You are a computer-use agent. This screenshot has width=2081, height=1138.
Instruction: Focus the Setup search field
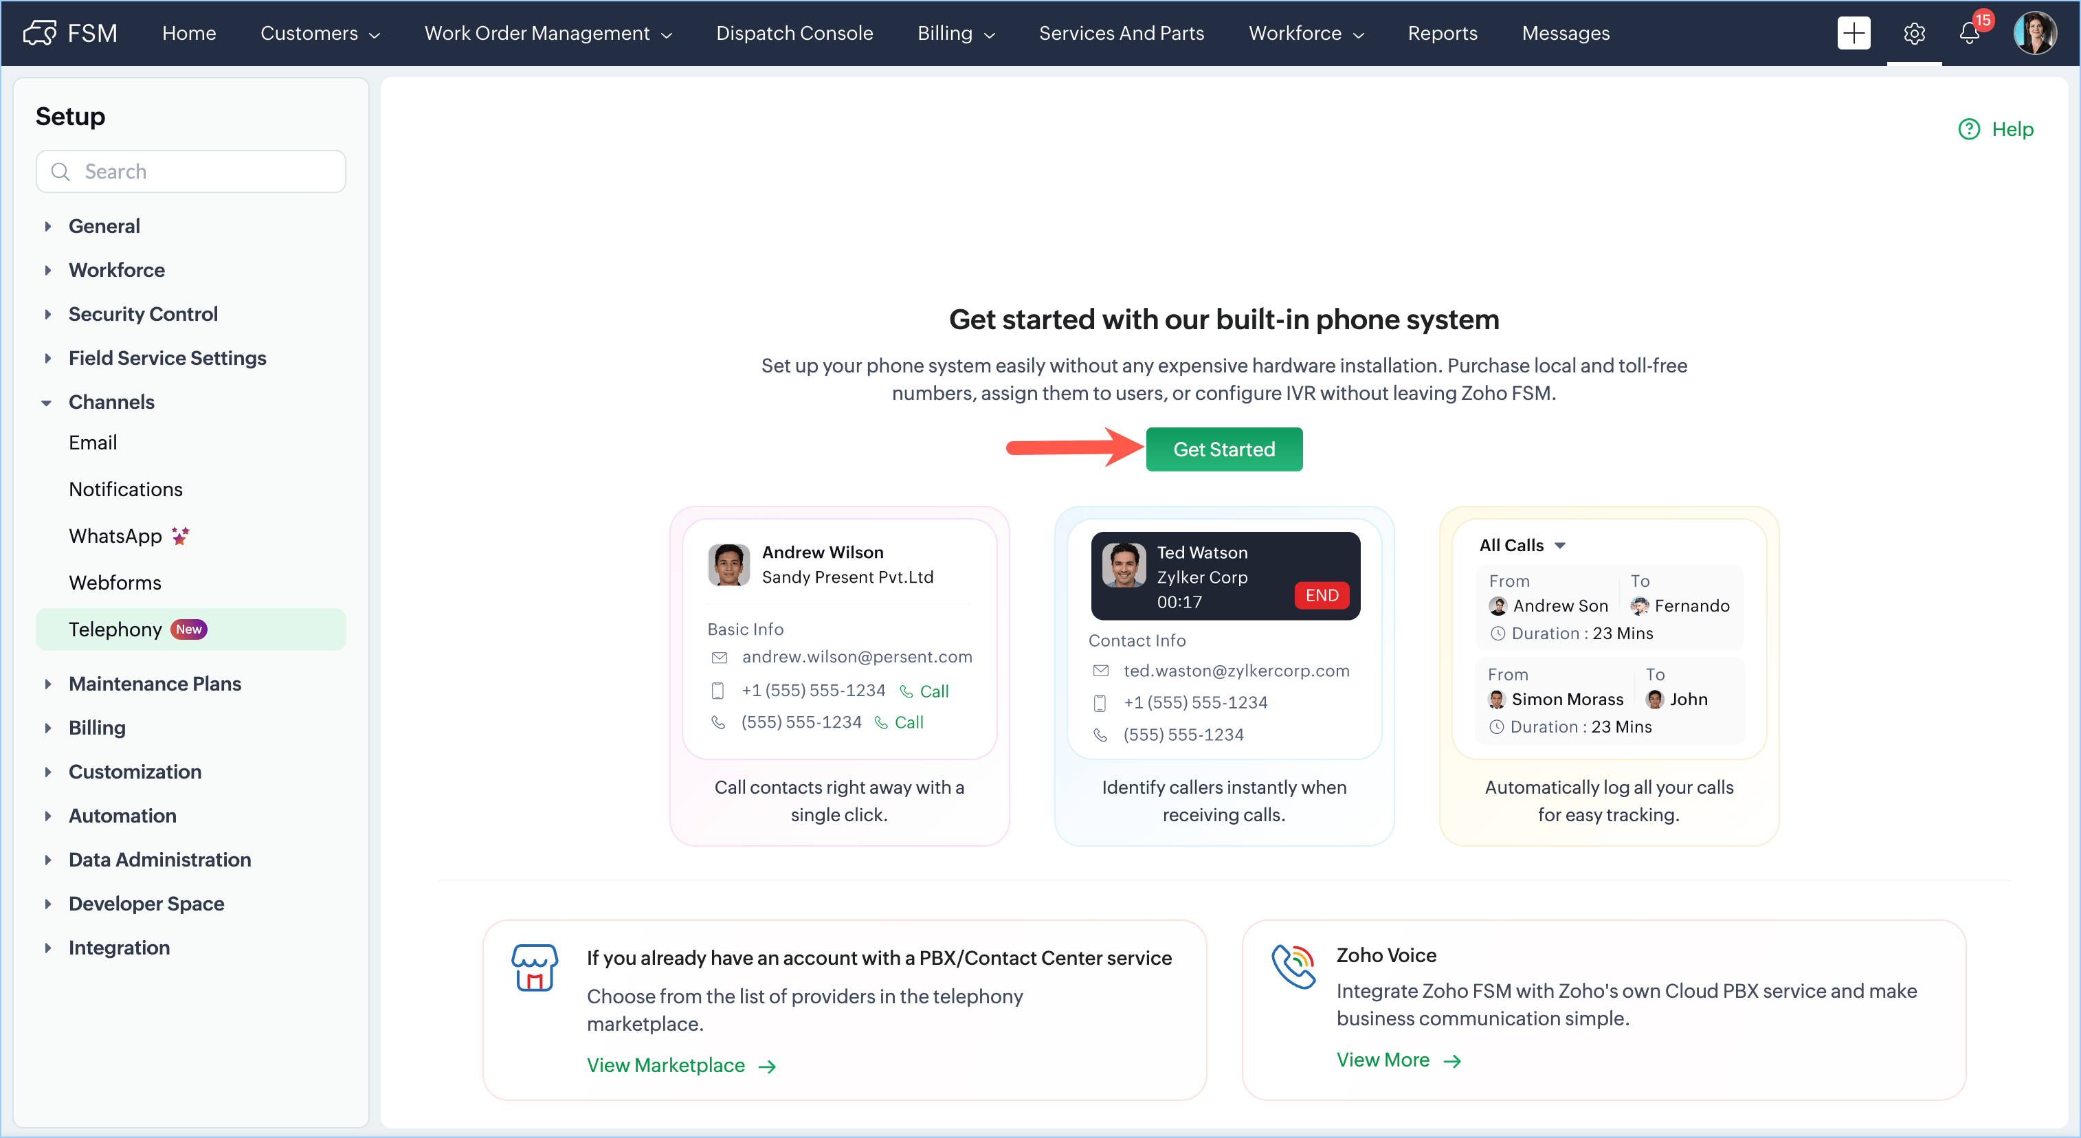190,171
